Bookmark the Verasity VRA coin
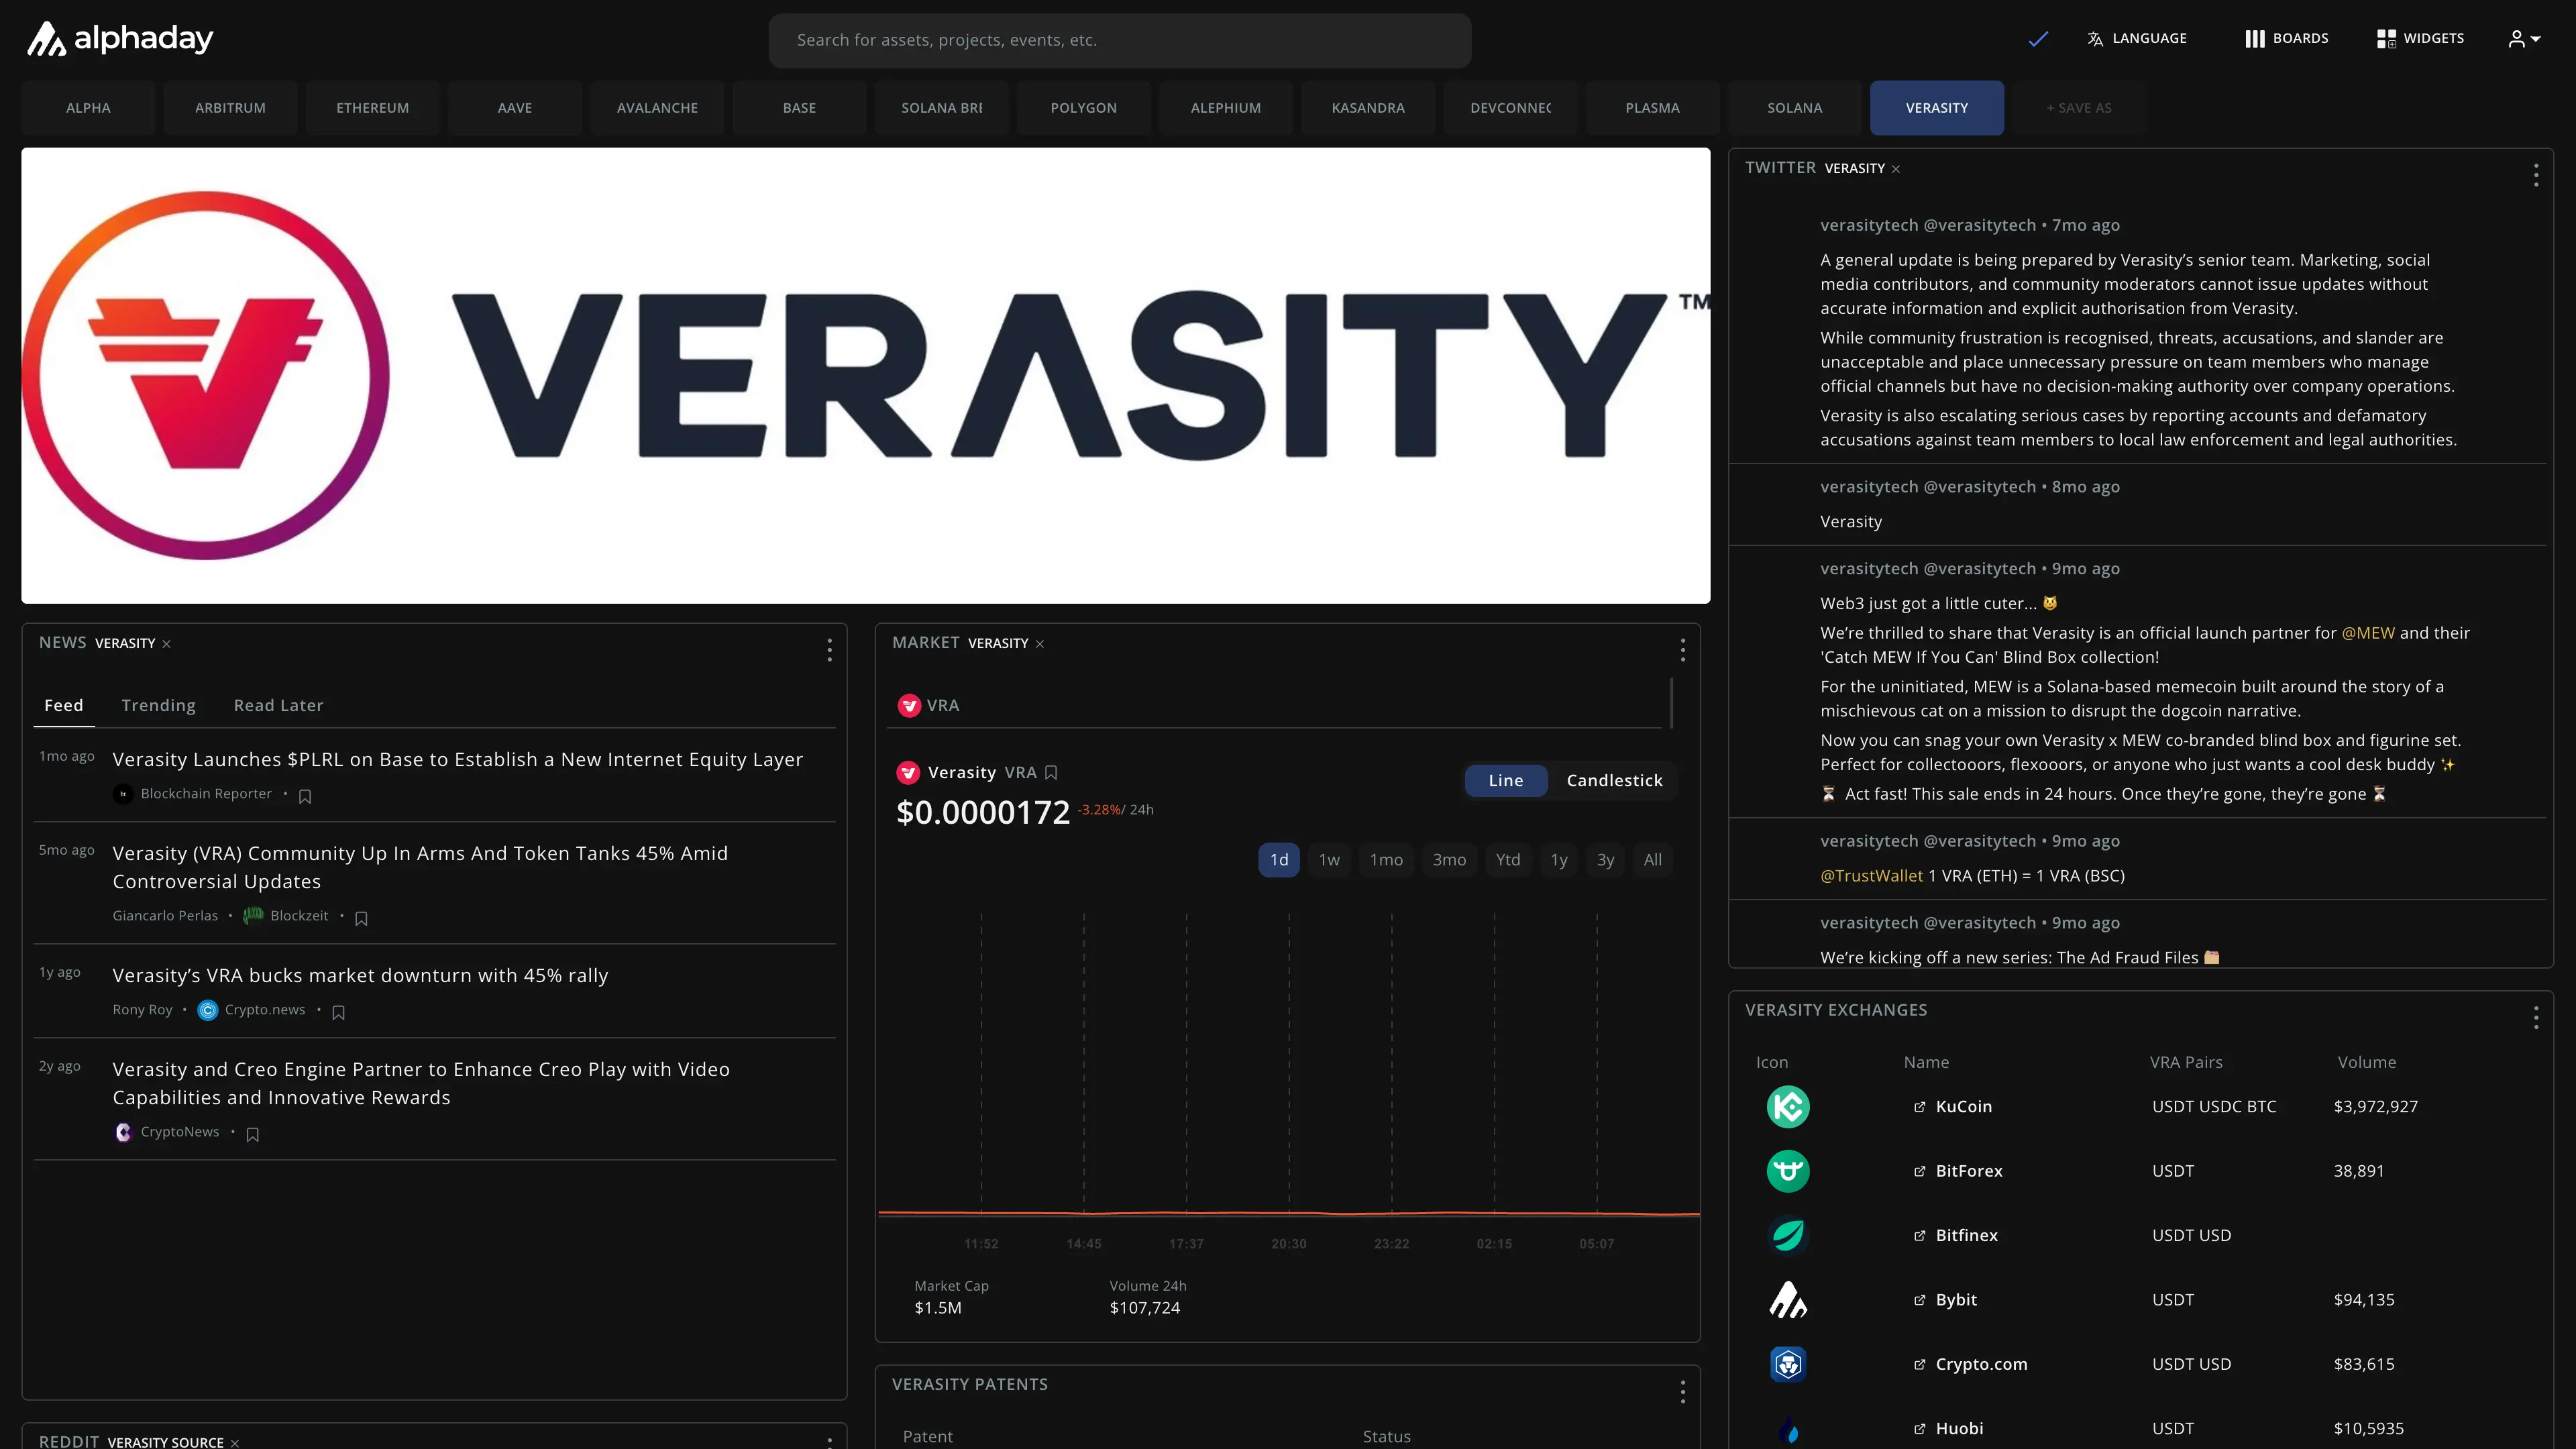 click(x=1051, y=772)
